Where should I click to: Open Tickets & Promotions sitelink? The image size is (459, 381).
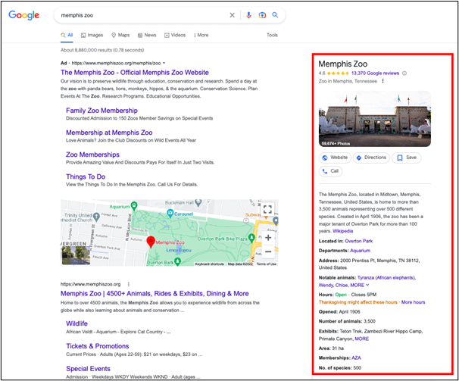click(98, 346)
